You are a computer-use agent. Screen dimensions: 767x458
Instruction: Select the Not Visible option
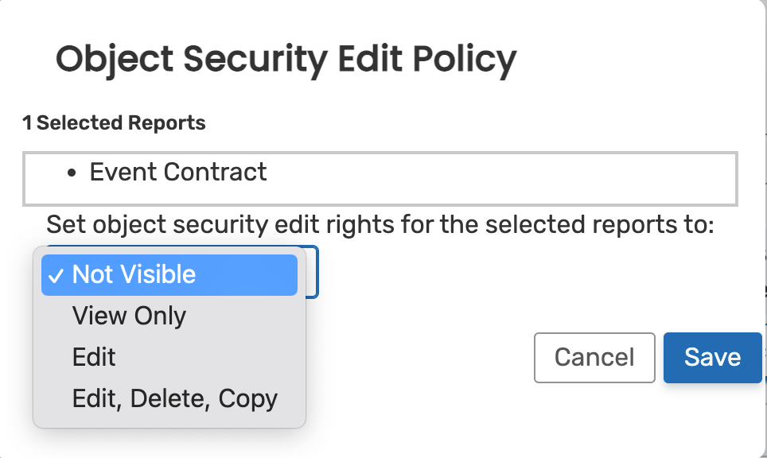[134, 274]
